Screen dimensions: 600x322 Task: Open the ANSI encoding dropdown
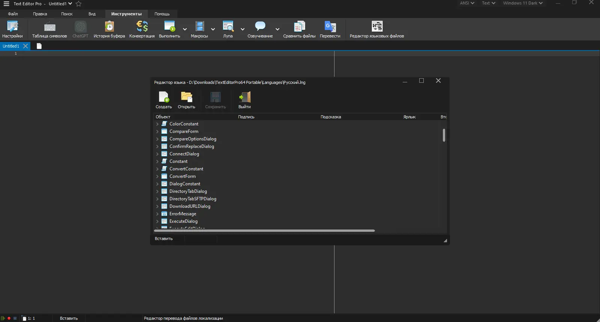[467, 3]
